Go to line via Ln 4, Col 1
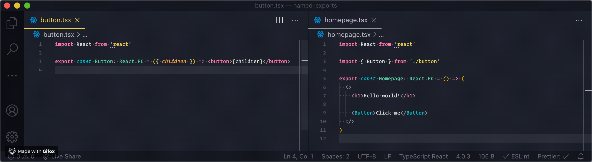The width and height of the screenshot is (592, 162). click(298, 156)
